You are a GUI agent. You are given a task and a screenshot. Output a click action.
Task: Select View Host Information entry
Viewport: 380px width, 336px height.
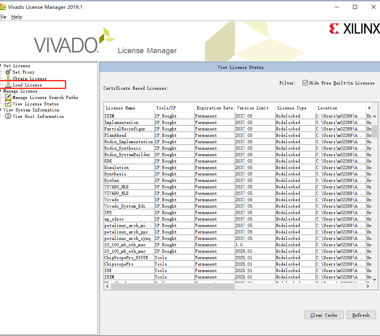(38, 117)
